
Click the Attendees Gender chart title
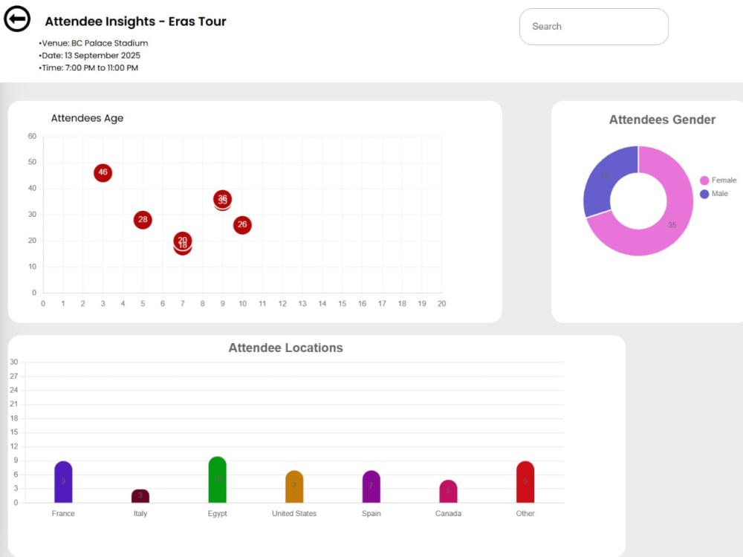pos(663,120)
